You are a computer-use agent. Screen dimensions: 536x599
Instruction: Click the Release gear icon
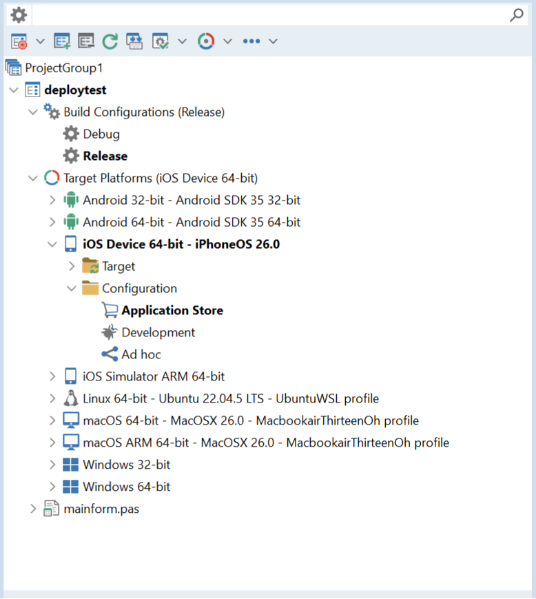point(71,156)
